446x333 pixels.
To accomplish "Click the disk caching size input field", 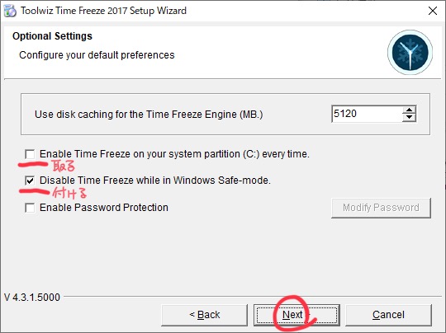I will [x=368, y=114].
